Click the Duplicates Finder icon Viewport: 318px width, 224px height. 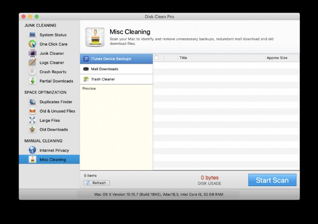33,102
